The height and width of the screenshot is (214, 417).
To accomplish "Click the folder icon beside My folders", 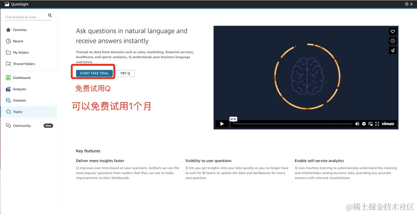I will click(8, 53).
